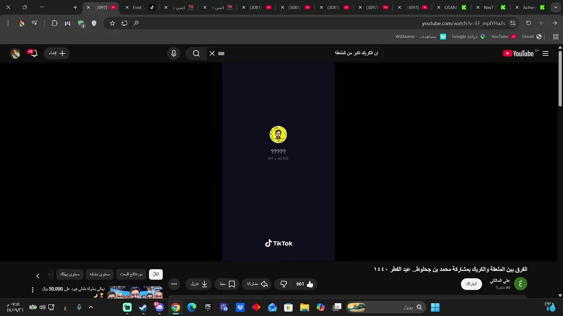The height and width of the screenshot is (316, 563).
Task: Open volume control in system tray
Action: tap(42, 307)
